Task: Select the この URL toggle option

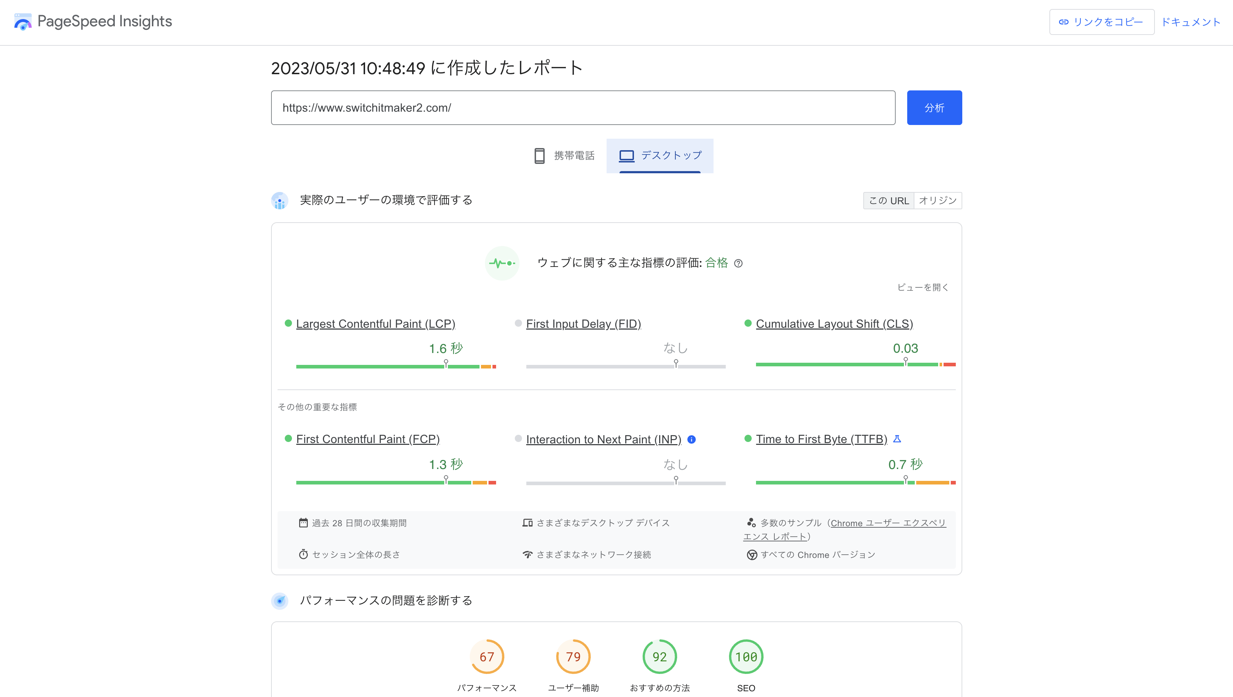Action: tap(889, 201)
